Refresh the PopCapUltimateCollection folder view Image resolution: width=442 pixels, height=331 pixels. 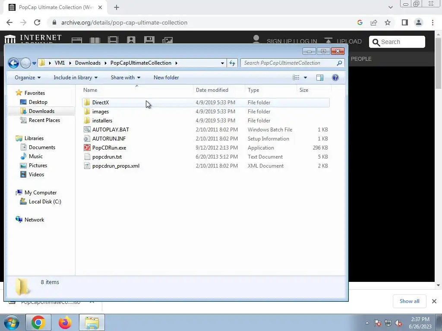[x=232, y=63]
